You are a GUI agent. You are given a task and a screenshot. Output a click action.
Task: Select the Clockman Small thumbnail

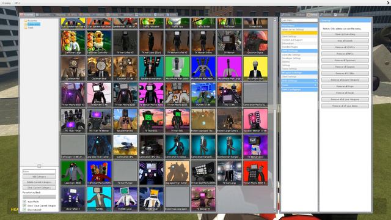coord(99,68)
